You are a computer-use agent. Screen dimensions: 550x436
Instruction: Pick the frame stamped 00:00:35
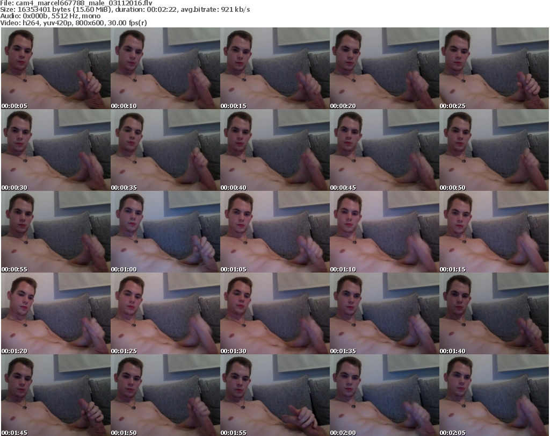165,150
